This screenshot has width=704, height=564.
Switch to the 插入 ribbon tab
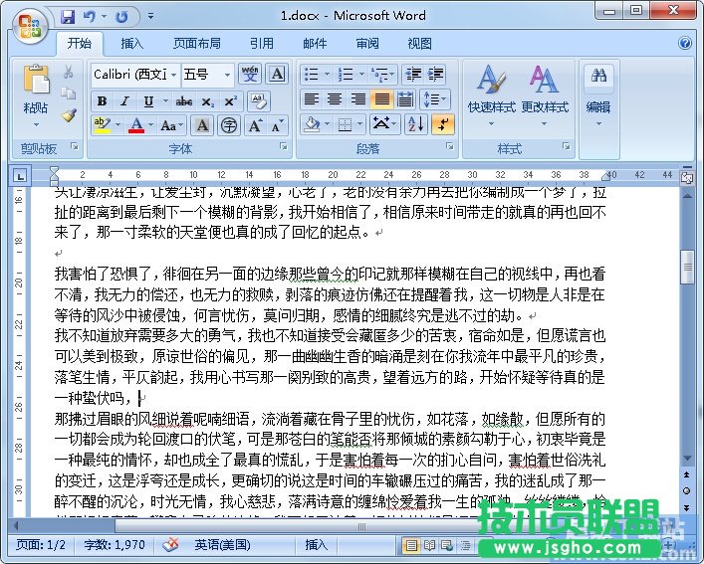click(x=132, y=44)
